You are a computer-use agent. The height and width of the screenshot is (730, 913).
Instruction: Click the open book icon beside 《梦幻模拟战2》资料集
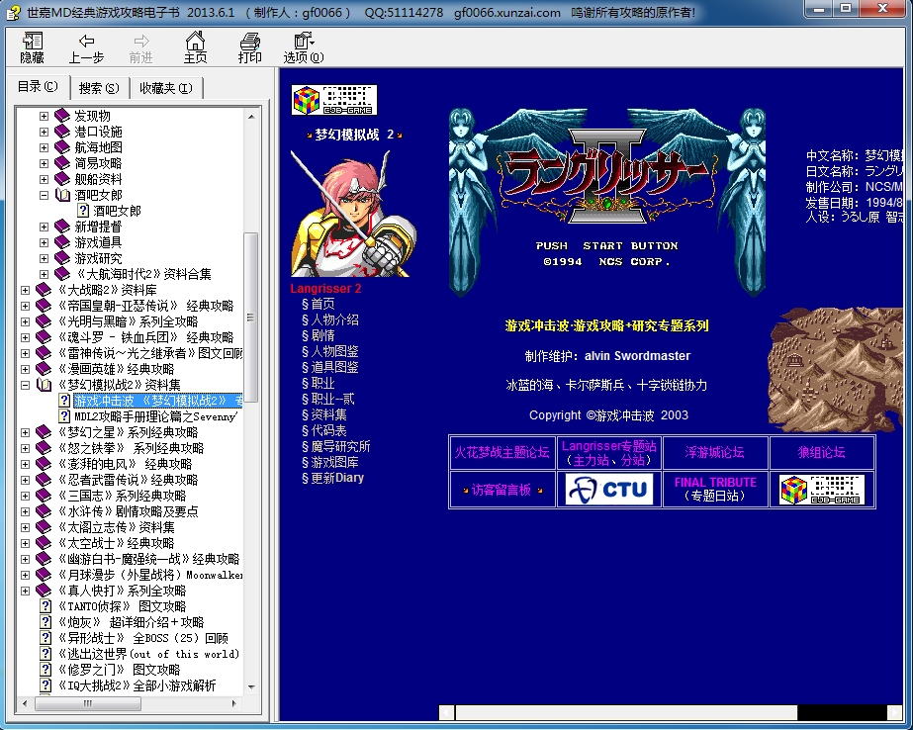[42, 385]
